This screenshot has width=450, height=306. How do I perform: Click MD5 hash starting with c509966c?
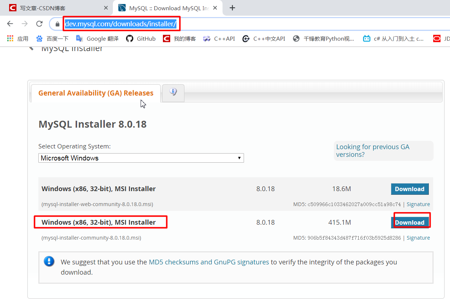tap(354, 204)
